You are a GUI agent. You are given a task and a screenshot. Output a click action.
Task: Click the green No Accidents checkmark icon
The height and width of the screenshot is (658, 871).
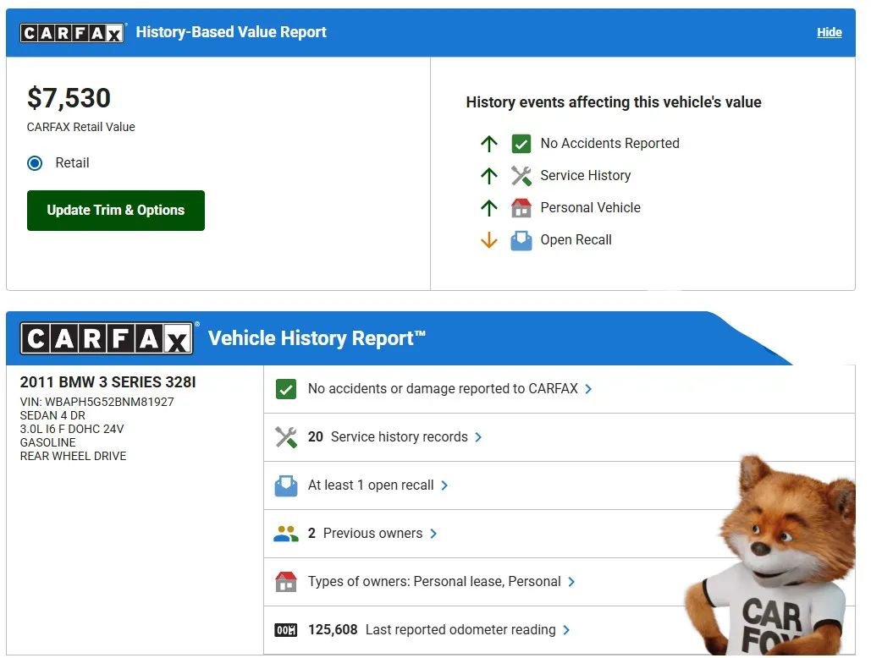point(521,143)
